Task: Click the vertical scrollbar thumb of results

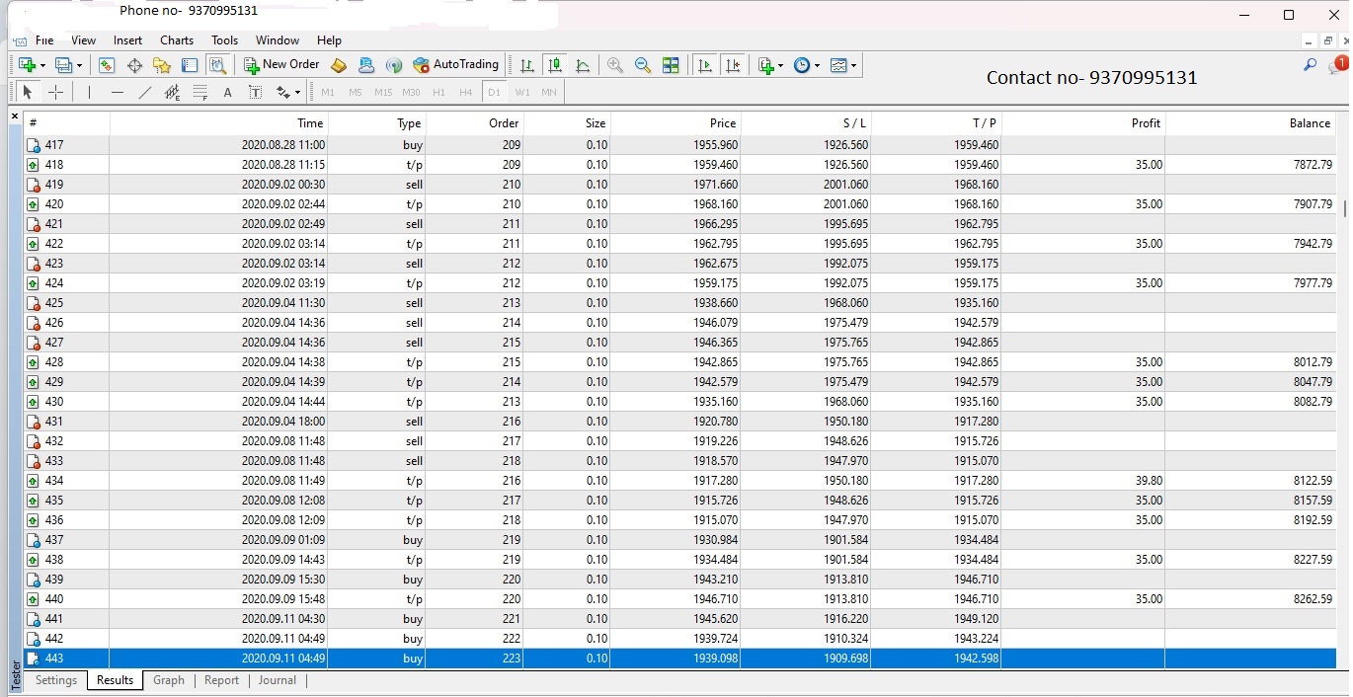Action: click(1344, 208)
